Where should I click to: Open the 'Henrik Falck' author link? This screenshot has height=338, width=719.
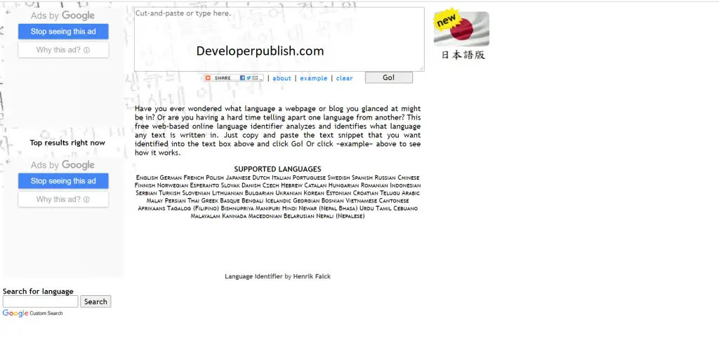(x=312, y=277)
